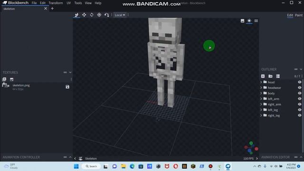Image resolution: width=304 pixels, height=171 pixels.
Task: Toggle viewport shading sun icon
Action: [x=249, y=21]
